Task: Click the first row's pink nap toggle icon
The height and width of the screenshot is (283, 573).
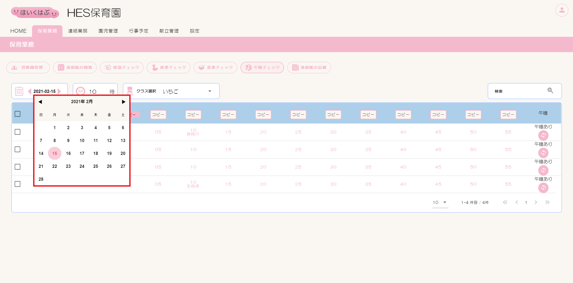Action: pos(543,135)
